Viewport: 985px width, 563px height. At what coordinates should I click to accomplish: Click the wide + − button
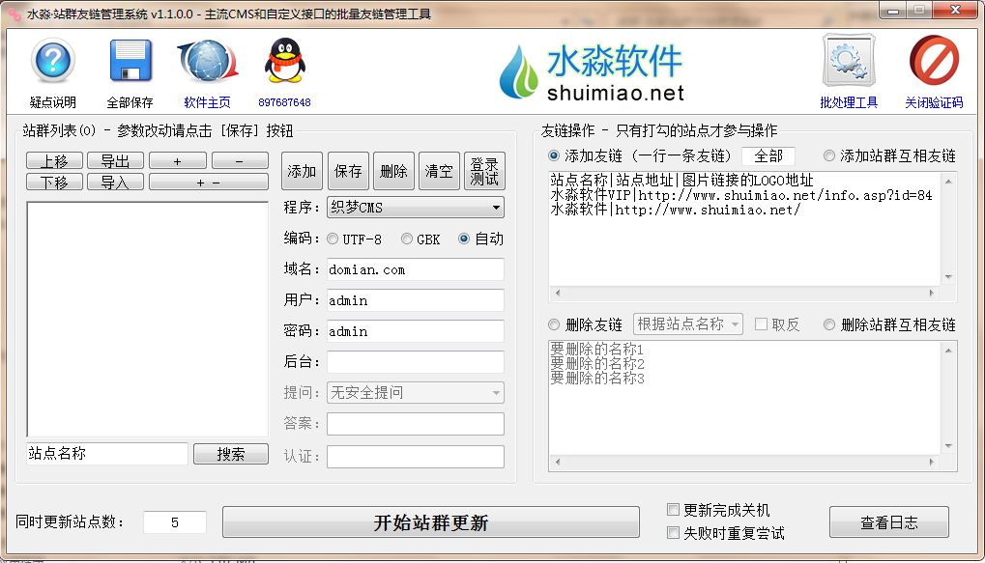click(x=209, y=182)
